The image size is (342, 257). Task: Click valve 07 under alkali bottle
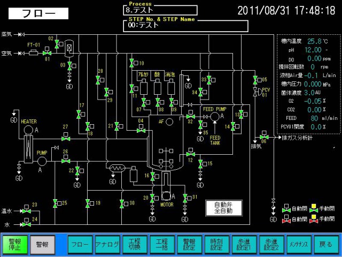pos(145,102)
